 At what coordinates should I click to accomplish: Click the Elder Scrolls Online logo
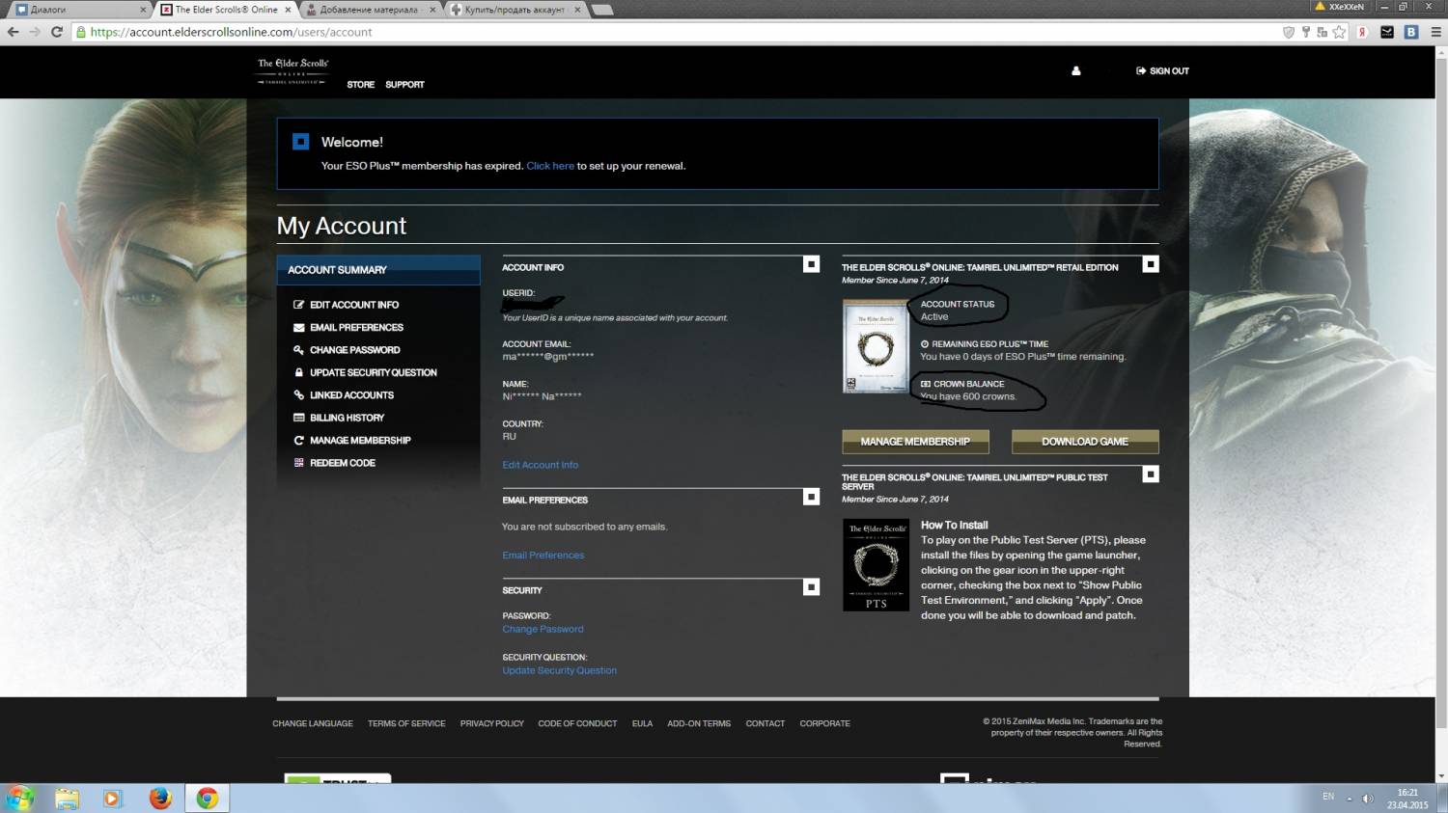coord(292,70)
